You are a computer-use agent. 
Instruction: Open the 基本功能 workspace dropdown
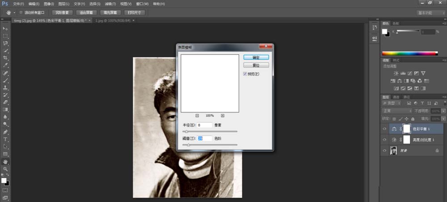[x=430, y=12]
